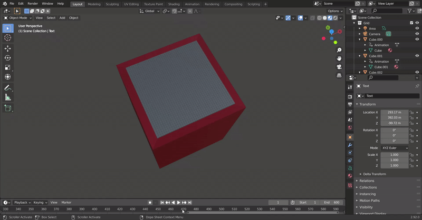The image size is (422, 220).
Task: Open the Texture properties tab
Action: [x=350, y=185]
